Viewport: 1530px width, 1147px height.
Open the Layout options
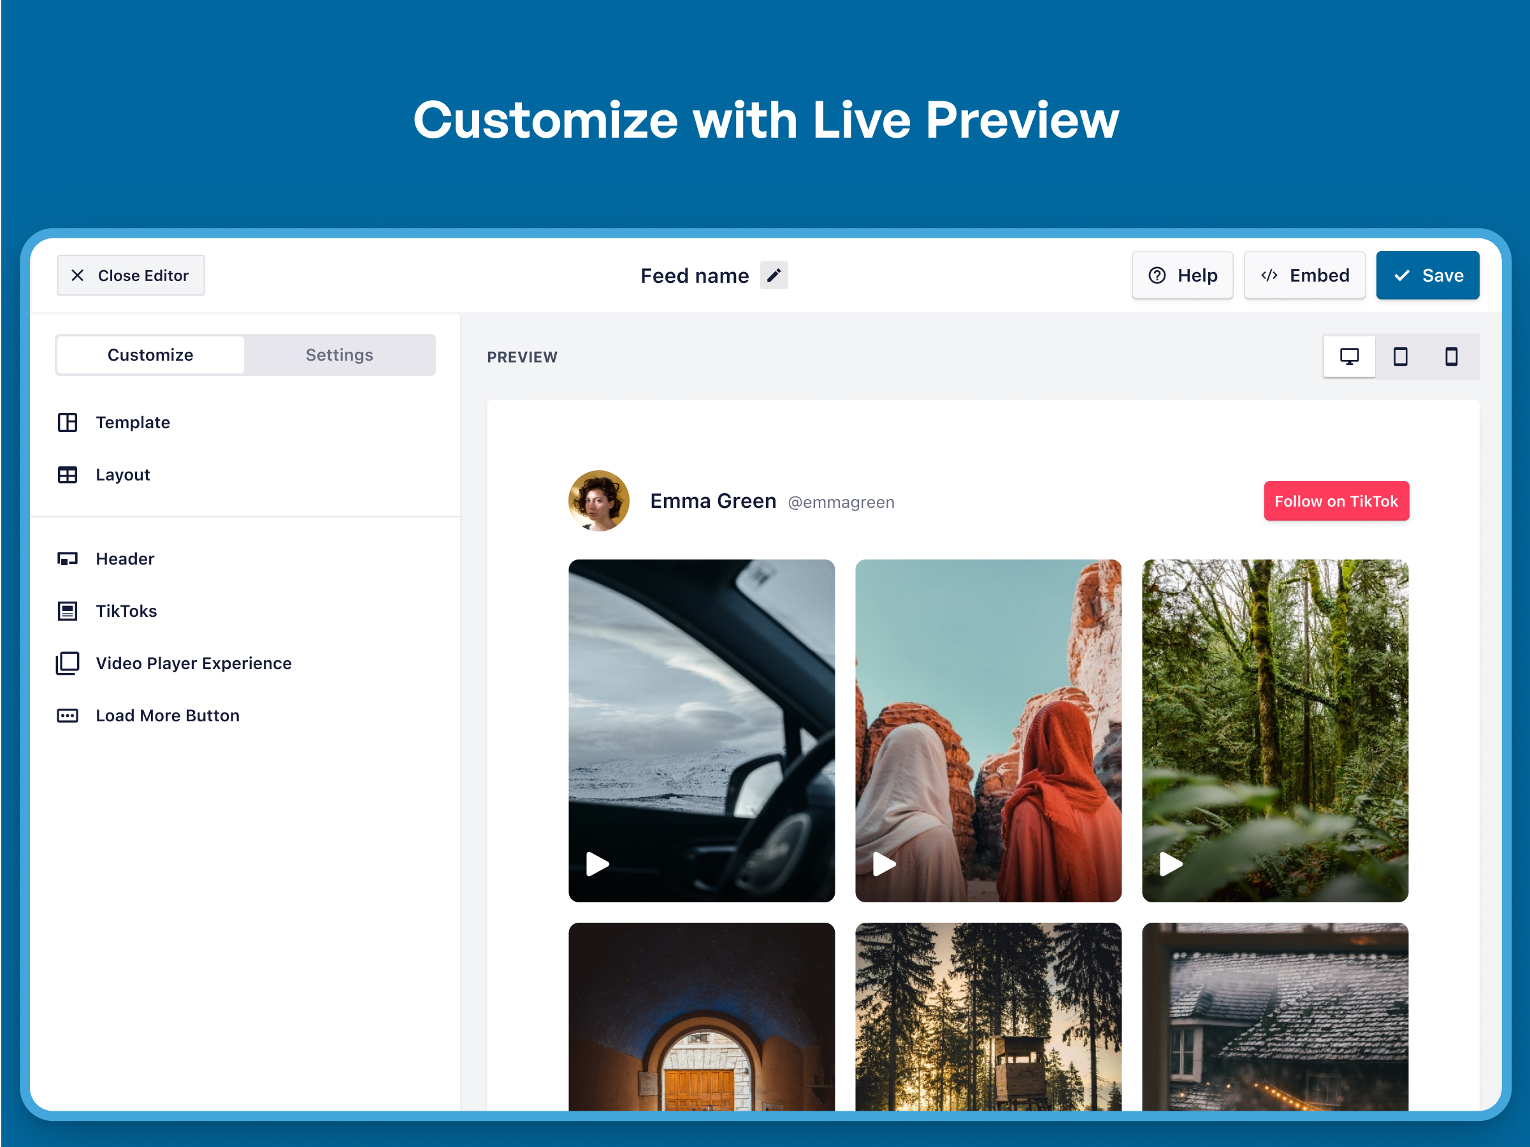pos(122,475)
